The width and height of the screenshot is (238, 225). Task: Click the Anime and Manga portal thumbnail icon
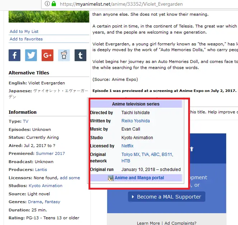click(x=111, y=178)
